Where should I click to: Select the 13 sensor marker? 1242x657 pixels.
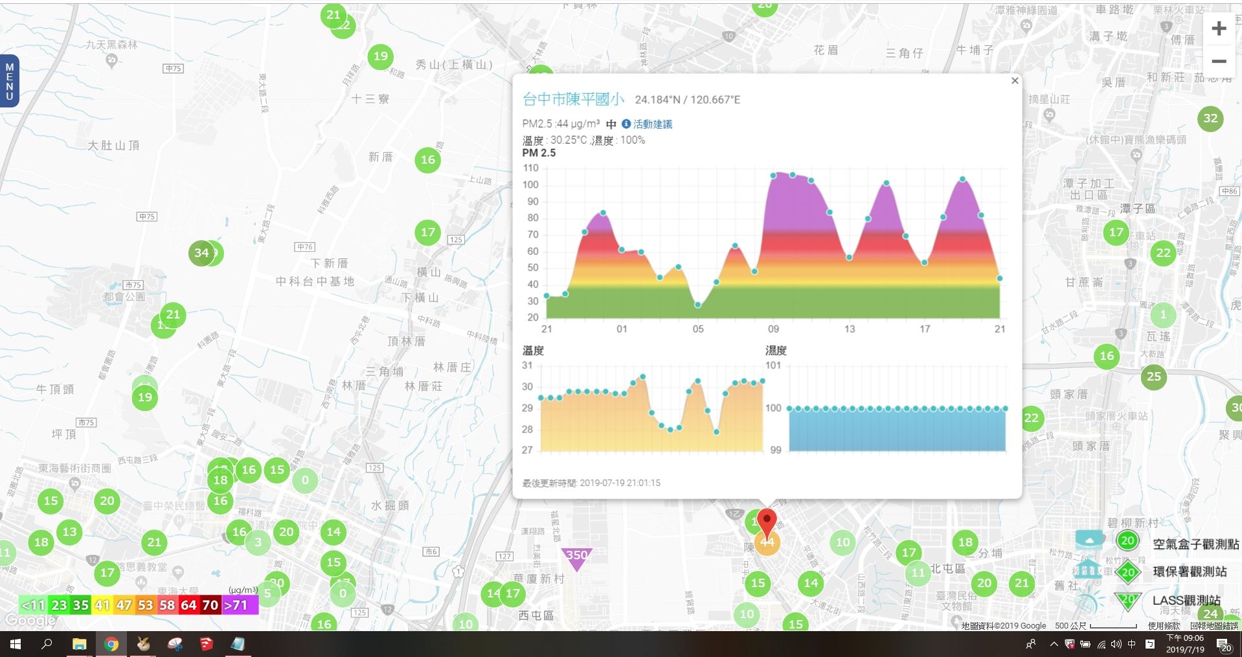pyautogui.click(x=69, y=532)
